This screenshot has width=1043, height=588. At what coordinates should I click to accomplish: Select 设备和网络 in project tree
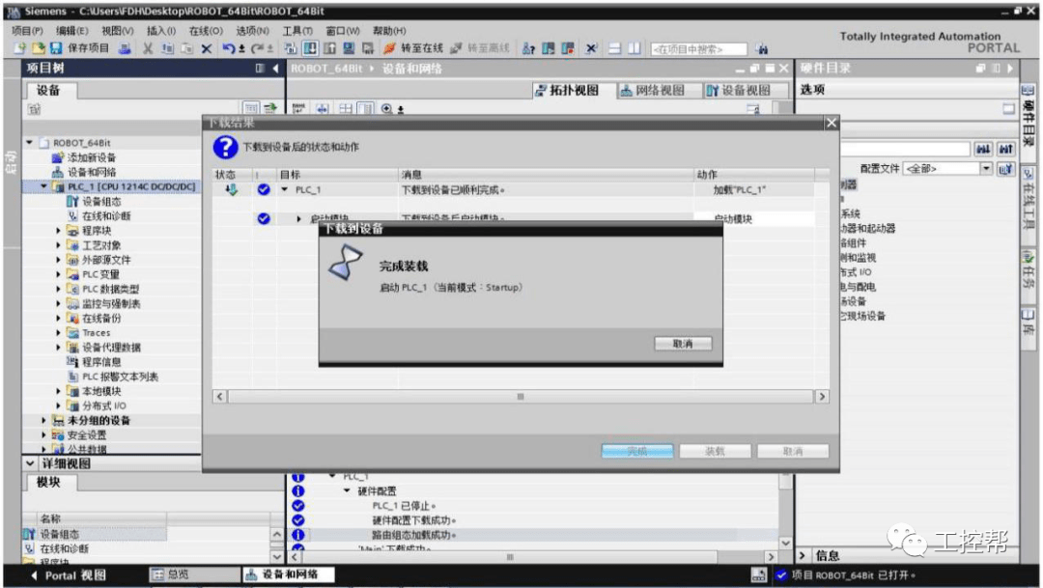(91, 172)
